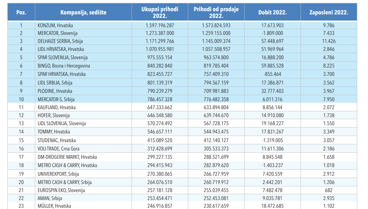The height and width of the screenshot is (209, 368).
Task: Select EUROSPIN EKO employee count 682
Action: [329, 190]
